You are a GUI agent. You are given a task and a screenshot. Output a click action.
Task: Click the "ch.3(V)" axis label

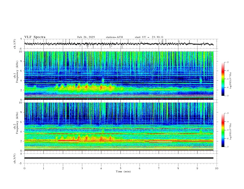tap(15, 158)
